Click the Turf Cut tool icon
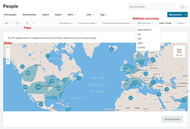 coord(179,51)
